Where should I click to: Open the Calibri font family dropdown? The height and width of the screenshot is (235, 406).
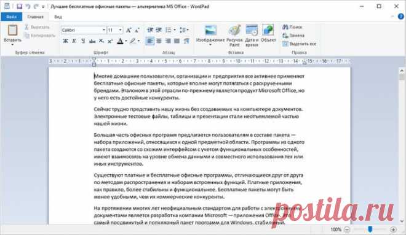[x=104, y=30]
